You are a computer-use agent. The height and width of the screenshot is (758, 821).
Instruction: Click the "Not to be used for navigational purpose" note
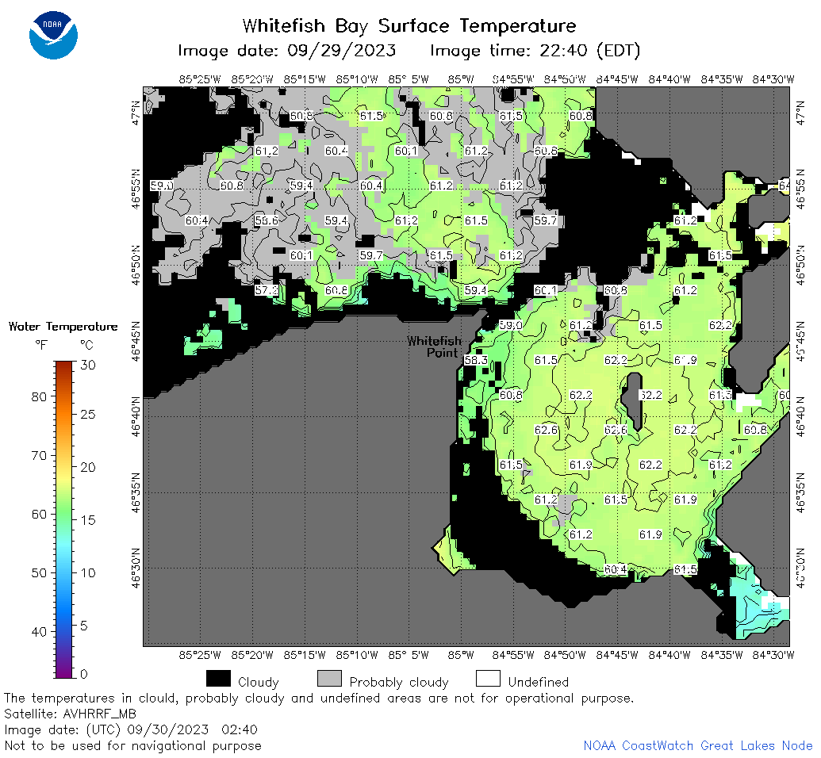point(133,746)
